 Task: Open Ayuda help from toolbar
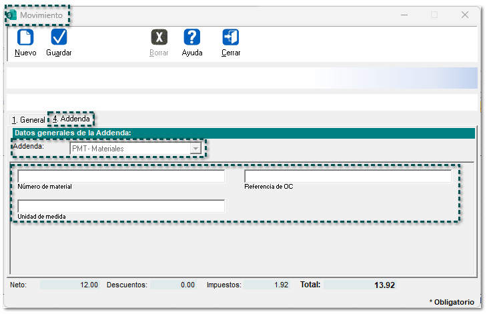(x=192, y=38)
